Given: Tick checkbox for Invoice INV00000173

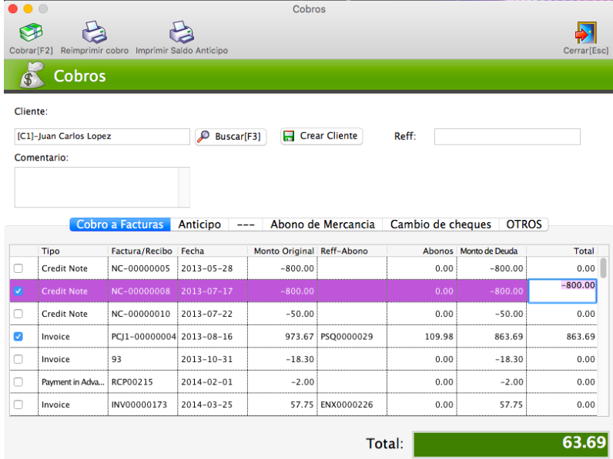Looking at the screenshot, I should pos(18,404).
